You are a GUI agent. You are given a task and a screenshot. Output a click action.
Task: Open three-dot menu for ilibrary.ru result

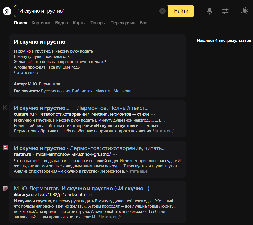91,195
